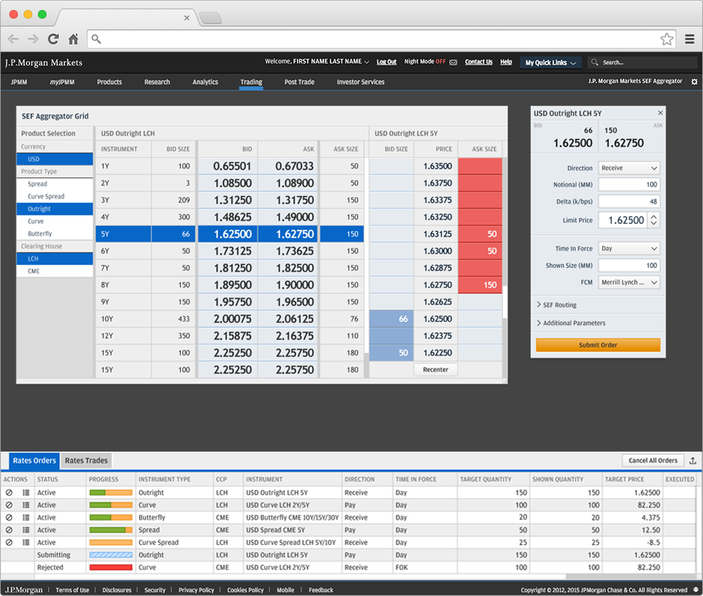Open details list for Curve Spread order

(26, 542)
